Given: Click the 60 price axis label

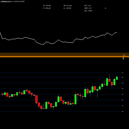Looking at the screenshot, I should 123,77.
